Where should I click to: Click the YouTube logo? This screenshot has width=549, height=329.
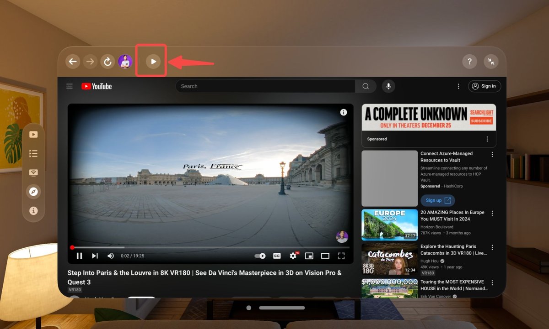97,86
